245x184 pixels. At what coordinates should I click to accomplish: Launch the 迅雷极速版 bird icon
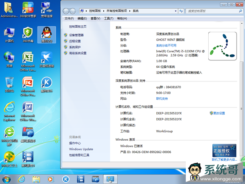[x=47, y=60]
